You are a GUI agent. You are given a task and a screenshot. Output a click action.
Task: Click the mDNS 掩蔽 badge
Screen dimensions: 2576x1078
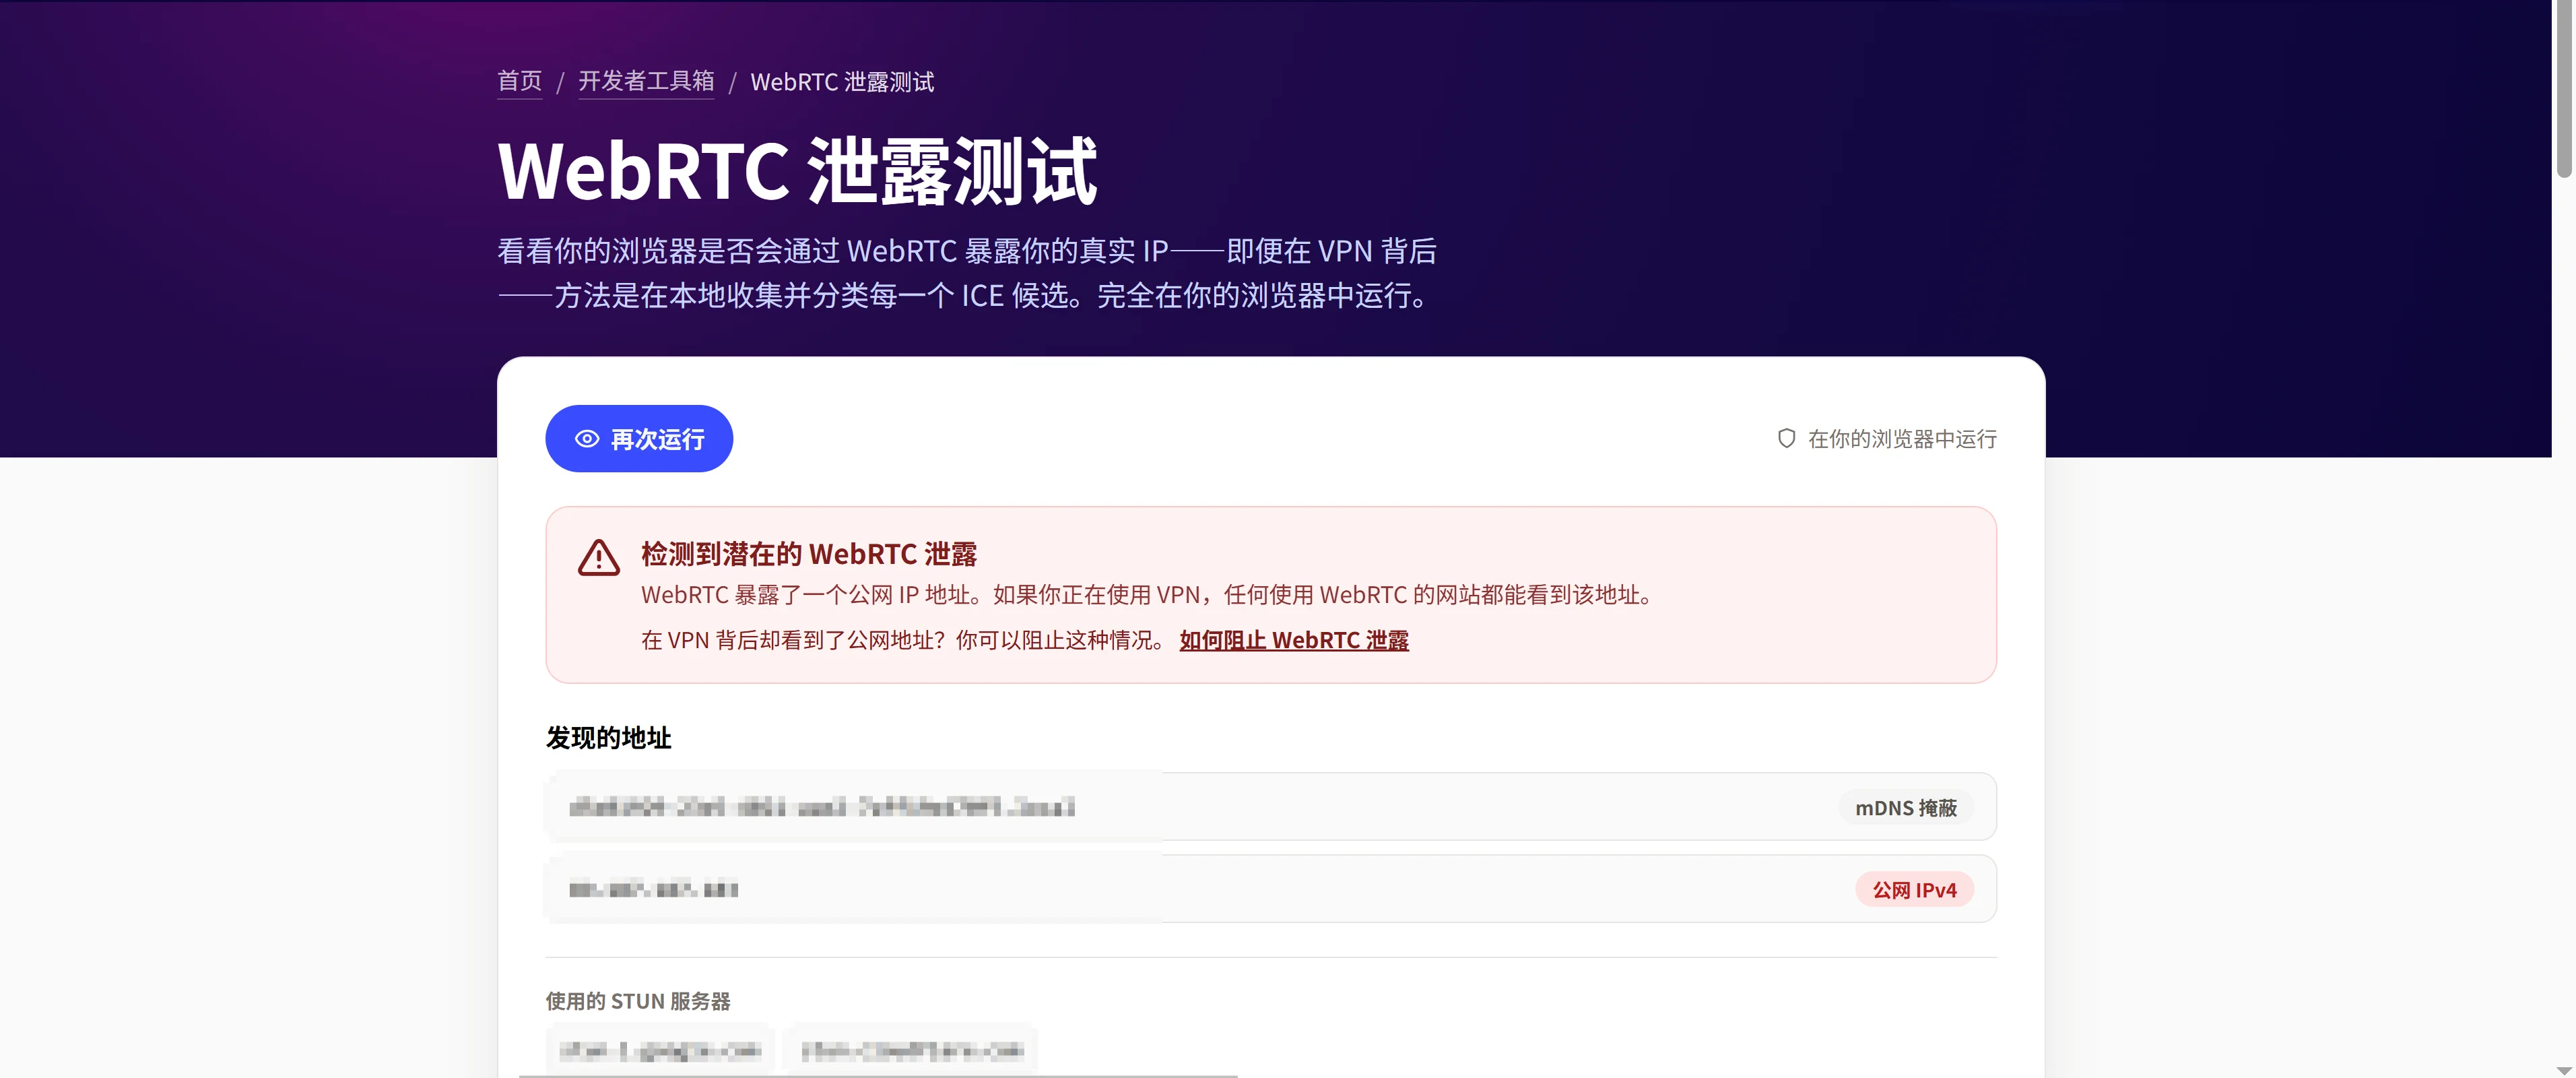(x=1906, y=807)
